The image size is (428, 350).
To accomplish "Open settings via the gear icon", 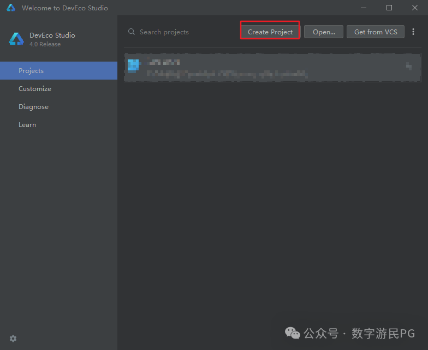I will [13, 339].
